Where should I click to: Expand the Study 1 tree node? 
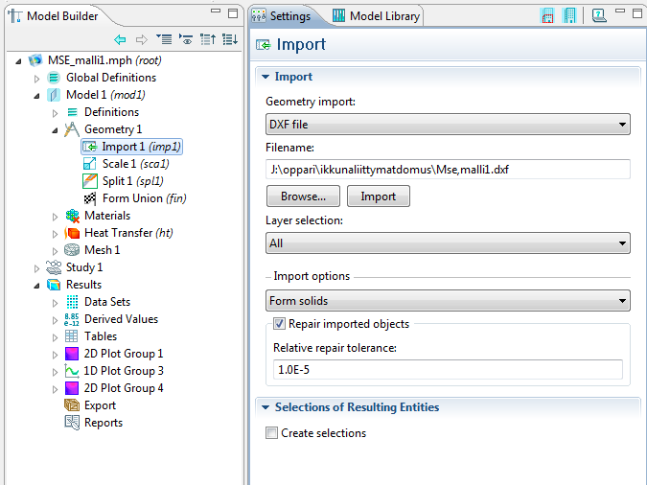pos(36,268)
